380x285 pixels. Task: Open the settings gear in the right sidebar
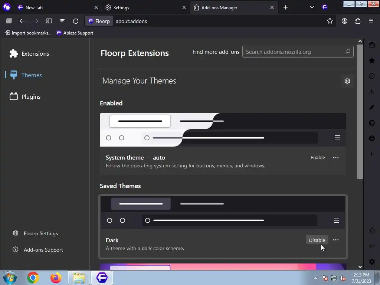coord(372,262)
